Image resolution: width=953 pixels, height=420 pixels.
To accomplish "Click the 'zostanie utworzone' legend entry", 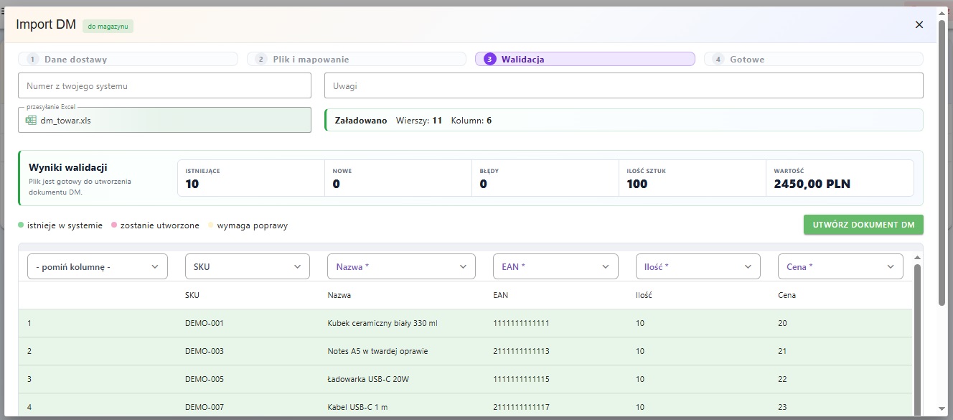I will coord(155,225).
